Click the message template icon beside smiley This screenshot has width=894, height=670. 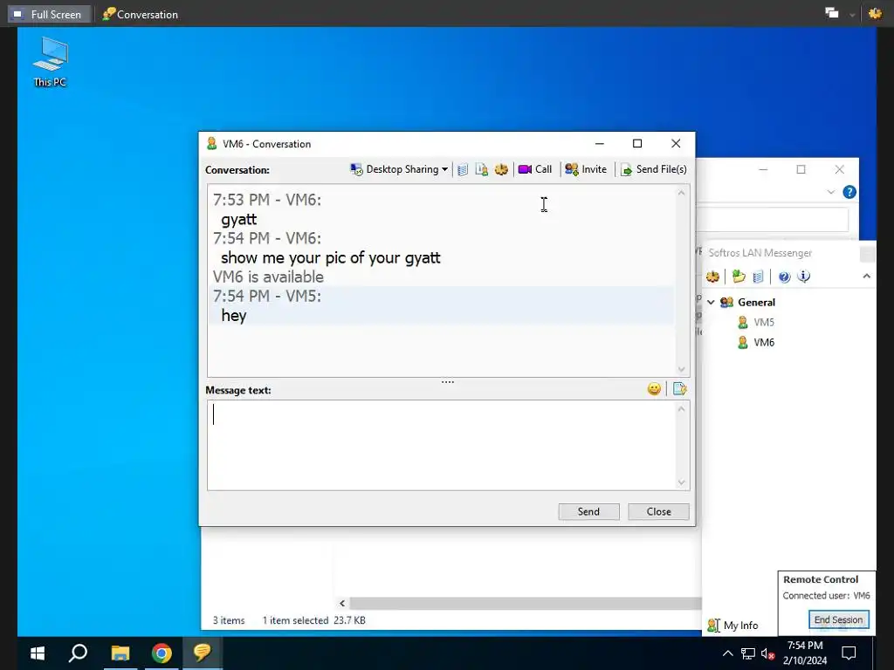pyautogui.click(x=679, y=389)
